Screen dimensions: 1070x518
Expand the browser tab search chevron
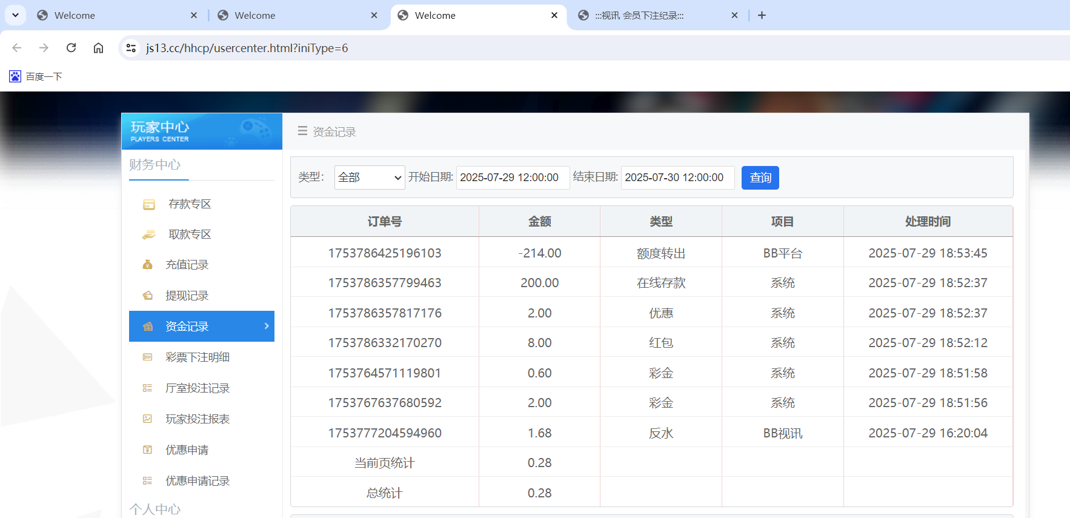15,15
